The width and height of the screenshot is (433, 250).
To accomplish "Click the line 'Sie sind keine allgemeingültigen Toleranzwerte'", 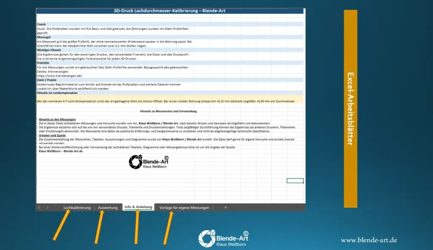I will tap(87, 58).
